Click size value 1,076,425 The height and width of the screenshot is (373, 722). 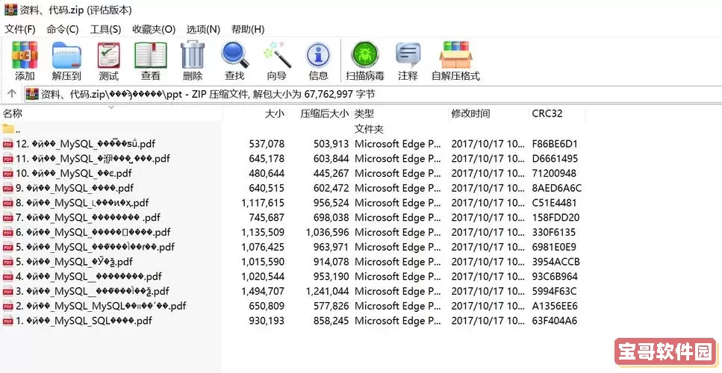(x=263, y=247)
